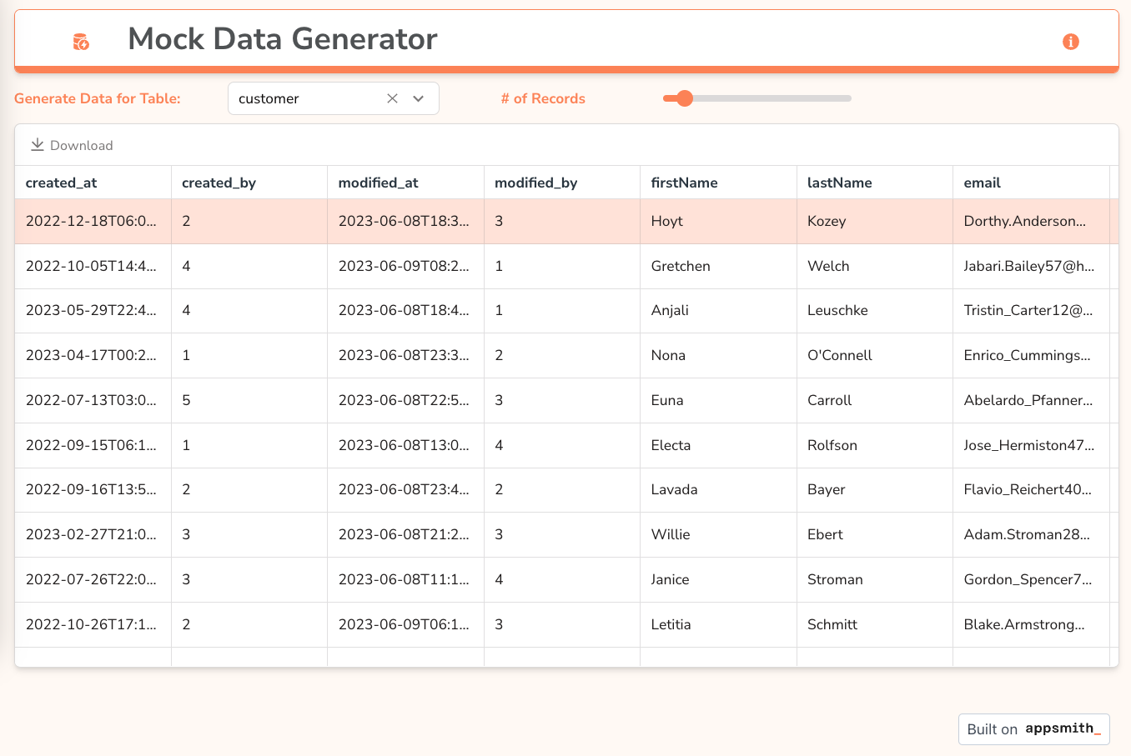Select the row for Letitia Schmitt
Screen dimensions: 1131x756
[x=671, y=624]
